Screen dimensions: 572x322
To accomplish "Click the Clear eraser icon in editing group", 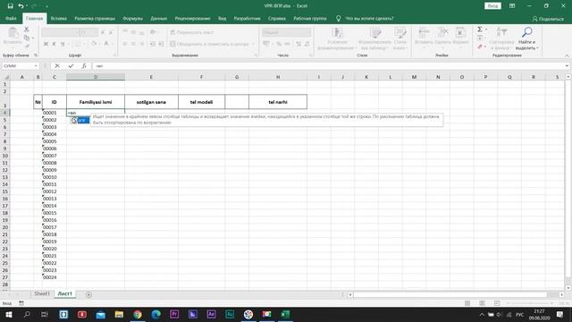I will click(x=480, y=47).
